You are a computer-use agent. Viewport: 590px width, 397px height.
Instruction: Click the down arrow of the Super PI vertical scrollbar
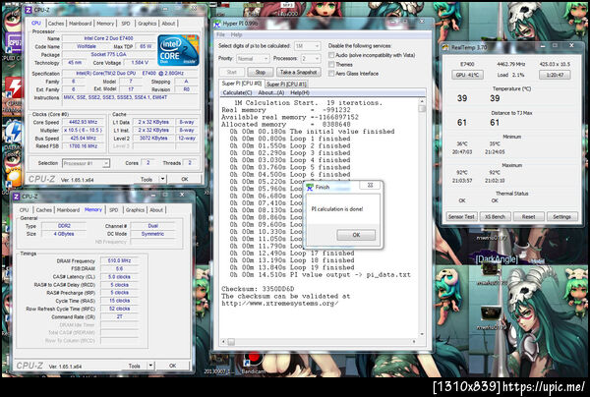(x=422, y=334)
